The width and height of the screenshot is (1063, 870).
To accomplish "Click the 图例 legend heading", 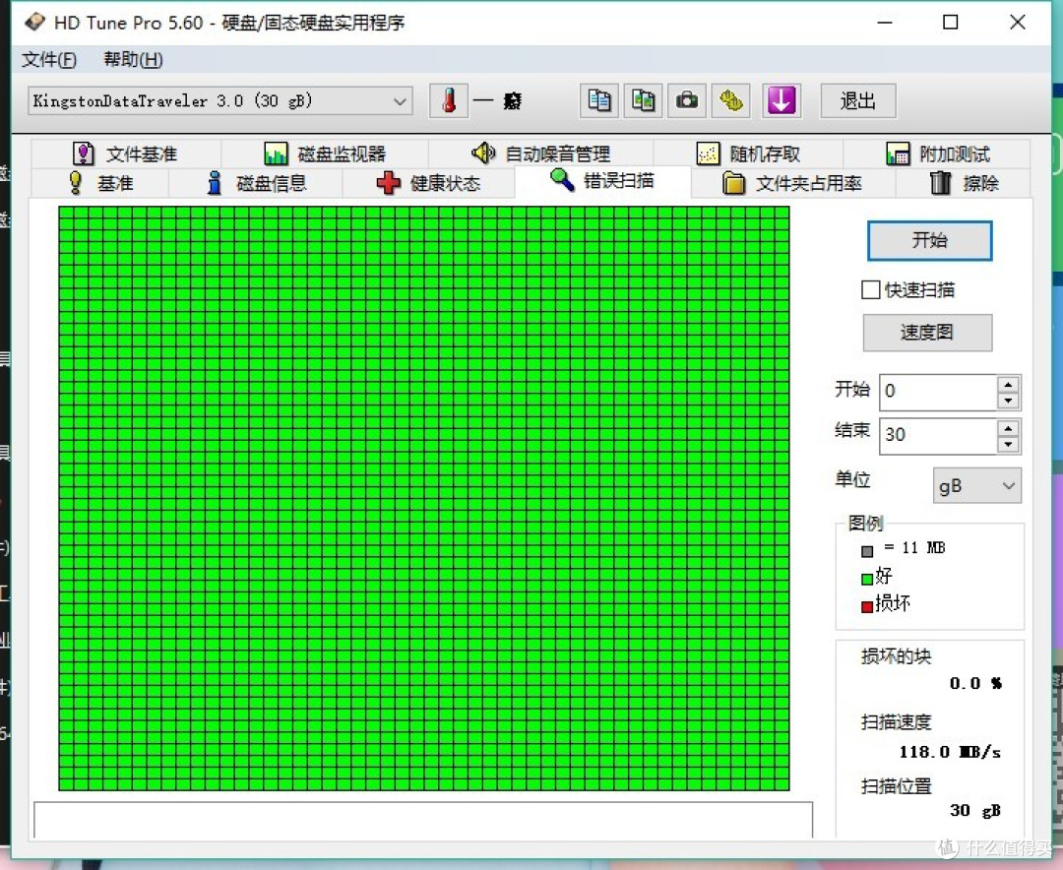I will (866, 524).
